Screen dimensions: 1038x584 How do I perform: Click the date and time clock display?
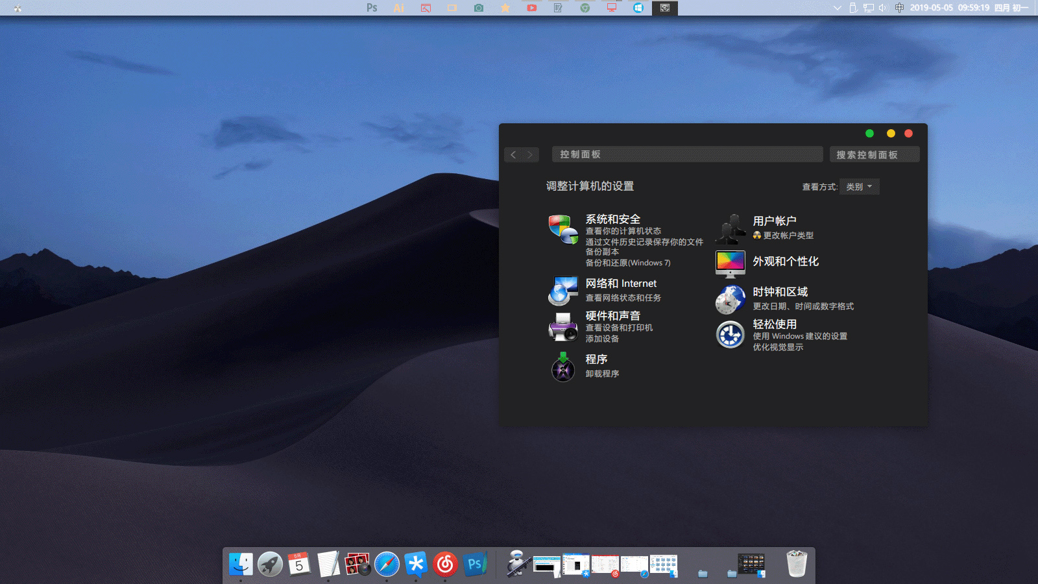[x=969, y=8]
